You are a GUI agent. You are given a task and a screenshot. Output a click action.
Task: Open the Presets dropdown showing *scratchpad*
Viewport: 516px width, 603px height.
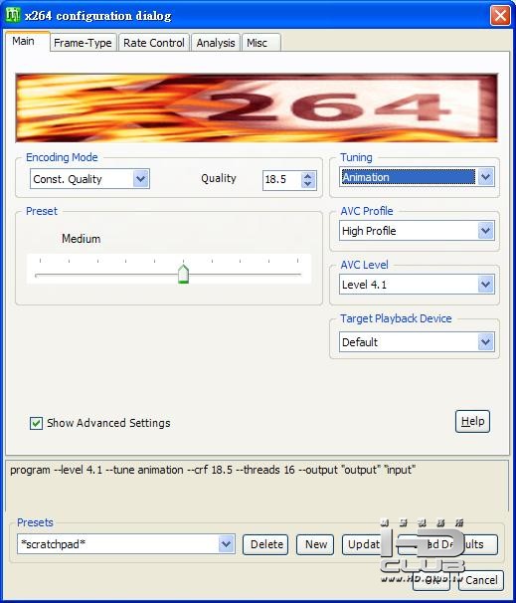[126, 544]
